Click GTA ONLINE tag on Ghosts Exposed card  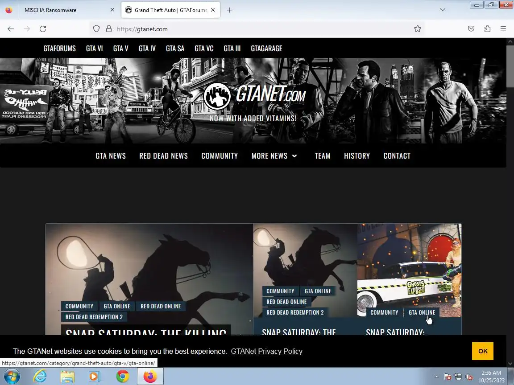(x=422, y=312)
